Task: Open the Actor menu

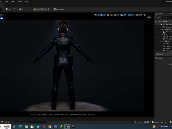Action: [20, 1]
